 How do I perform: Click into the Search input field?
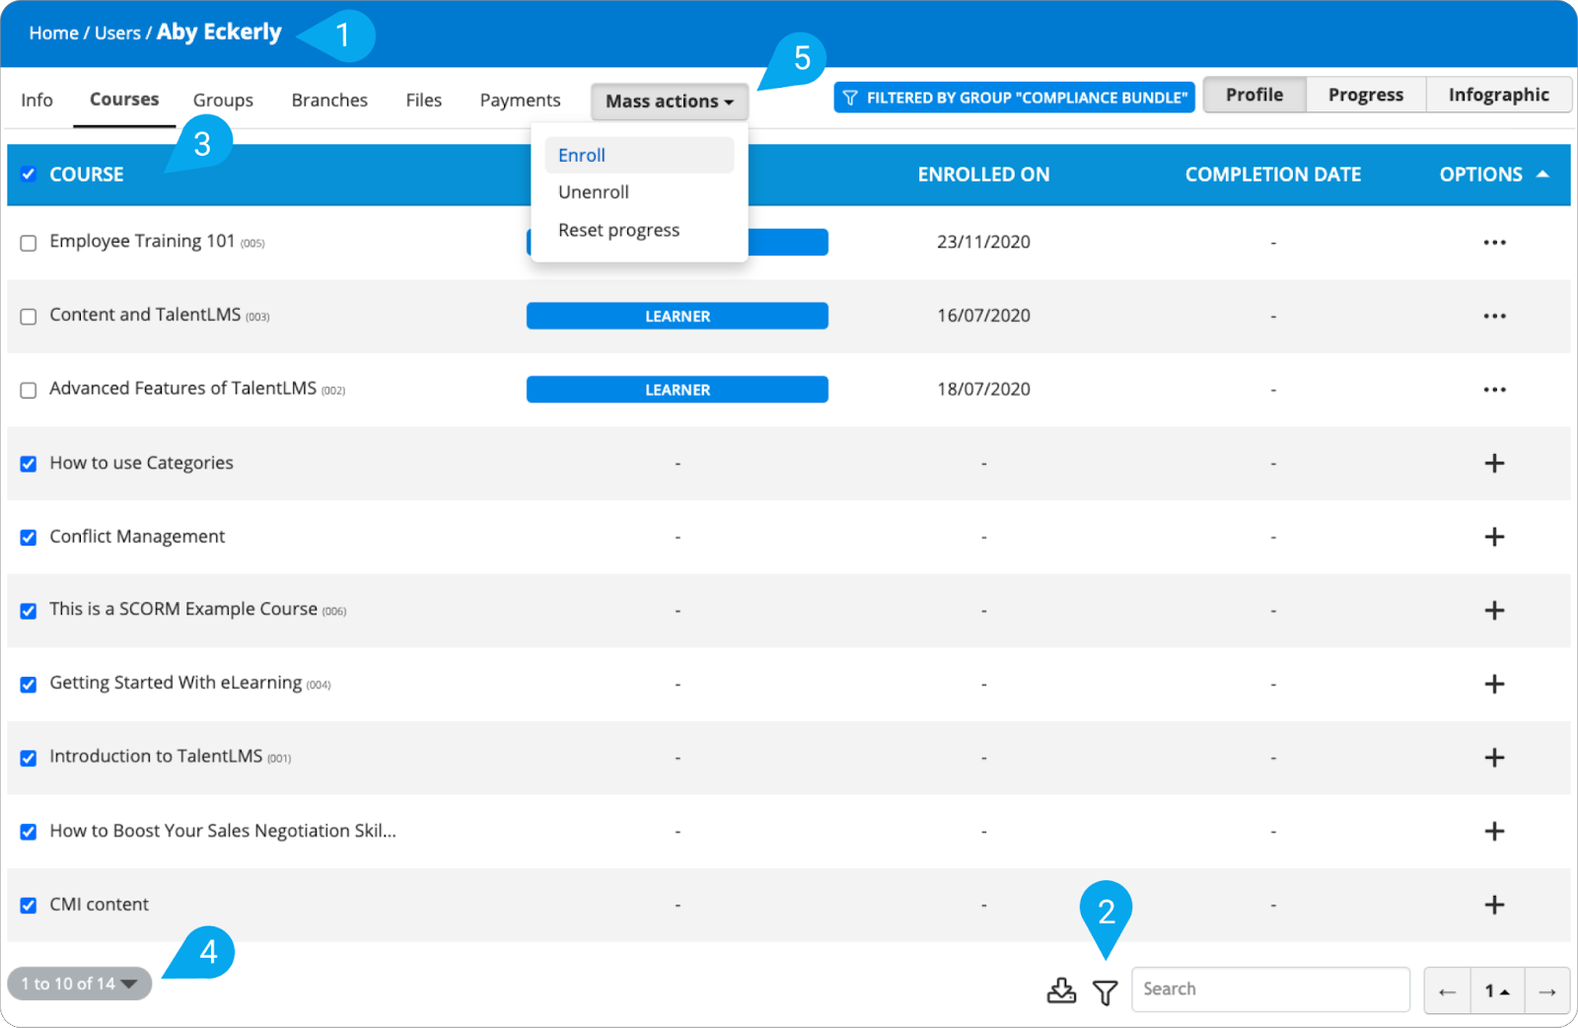1270,990
